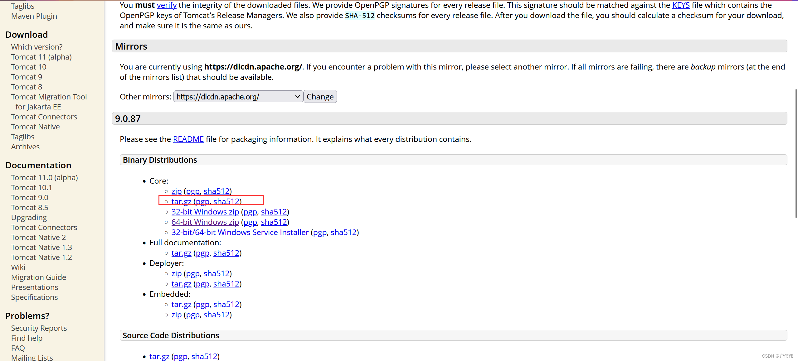The image size is (798, 361).
Task: Open the KEYS file link
Action: (681, 5)
